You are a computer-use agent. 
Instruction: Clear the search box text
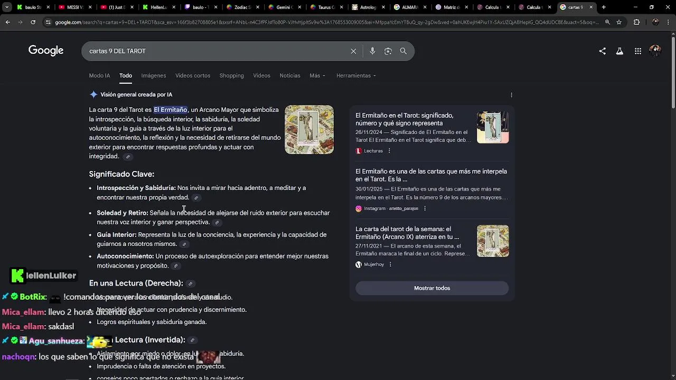[353, 51]
